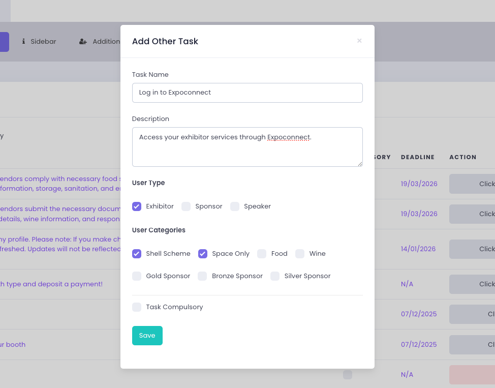This screenshot has width=495, height=388.
Task: Tick the Food category checkbox
Action: coord(262,254)
